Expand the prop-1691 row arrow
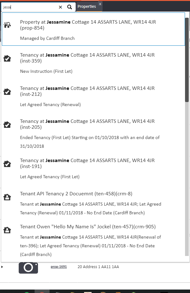The image size is (190, 293). coord(2,267)
